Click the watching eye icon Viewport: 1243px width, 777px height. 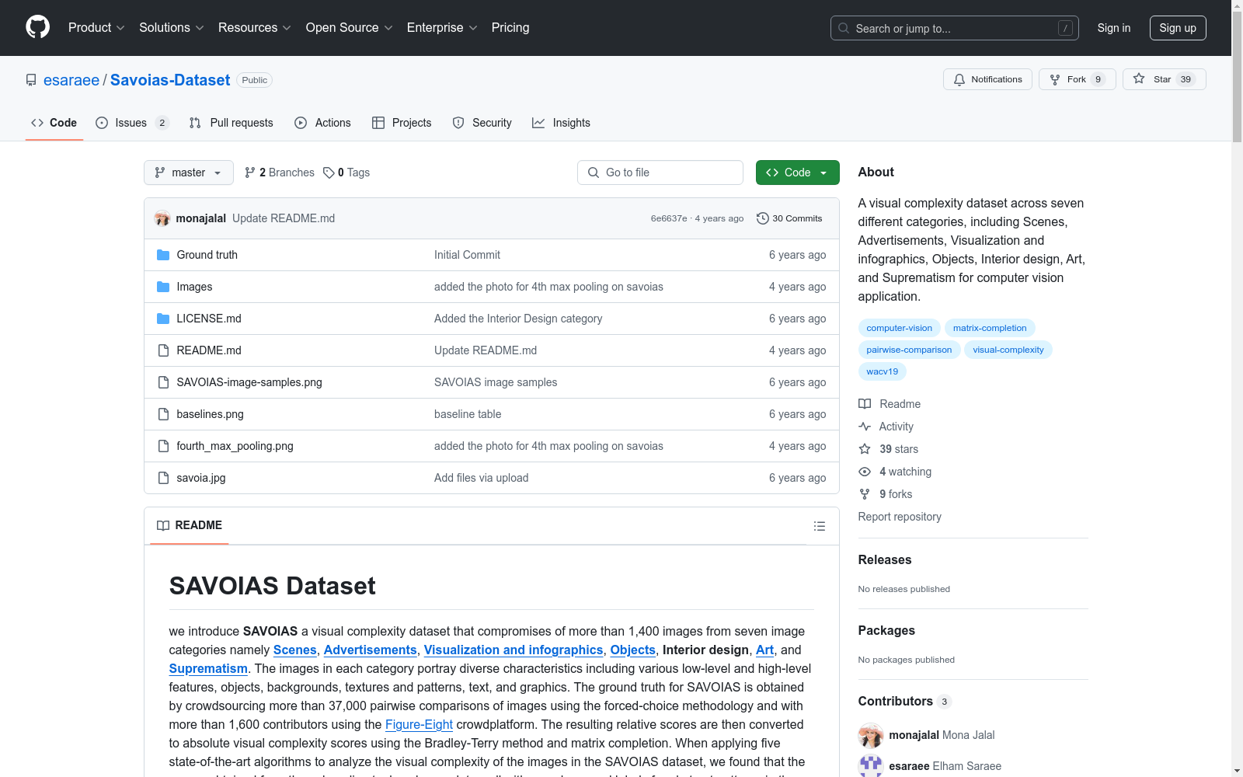tap(865, 472)
